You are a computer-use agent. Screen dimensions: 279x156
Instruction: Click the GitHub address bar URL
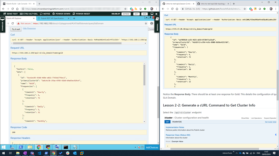click(222, 9)
